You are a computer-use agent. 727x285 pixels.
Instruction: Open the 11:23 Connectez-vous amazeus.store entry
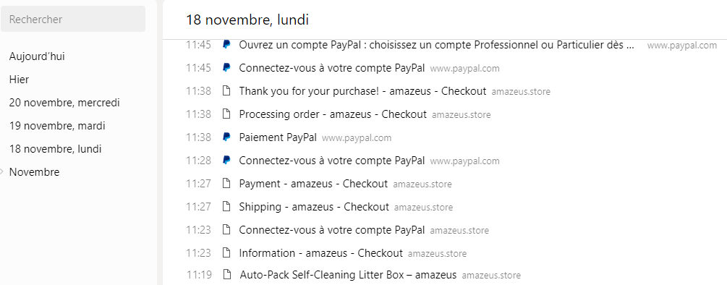tap(331, 230)
